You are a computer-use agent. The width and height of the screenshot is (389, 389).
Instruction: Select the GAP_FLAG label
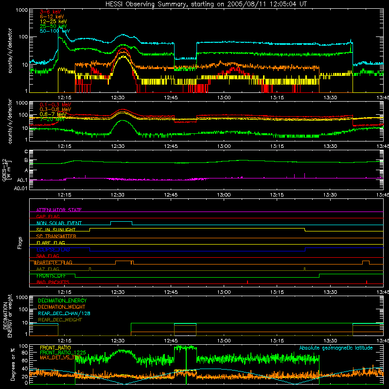point(48,216)
